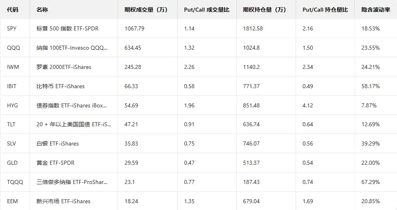Click HYG implied volatility 7.87%
Screen dimensions: 397x210
pyautogui.click(x=369, y=105)
